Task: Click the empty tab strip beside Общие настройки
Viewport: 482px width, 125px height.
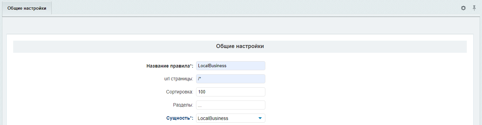Action: [x=254, y=8]
